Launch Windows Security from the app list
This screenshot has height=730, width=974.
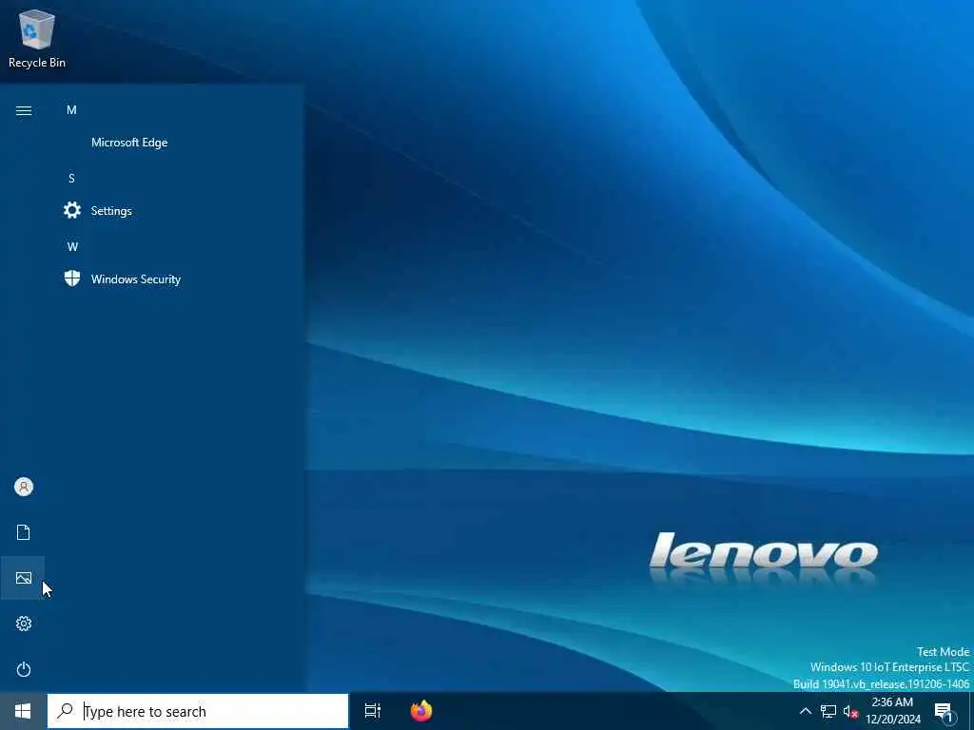(x=135, y=279)
